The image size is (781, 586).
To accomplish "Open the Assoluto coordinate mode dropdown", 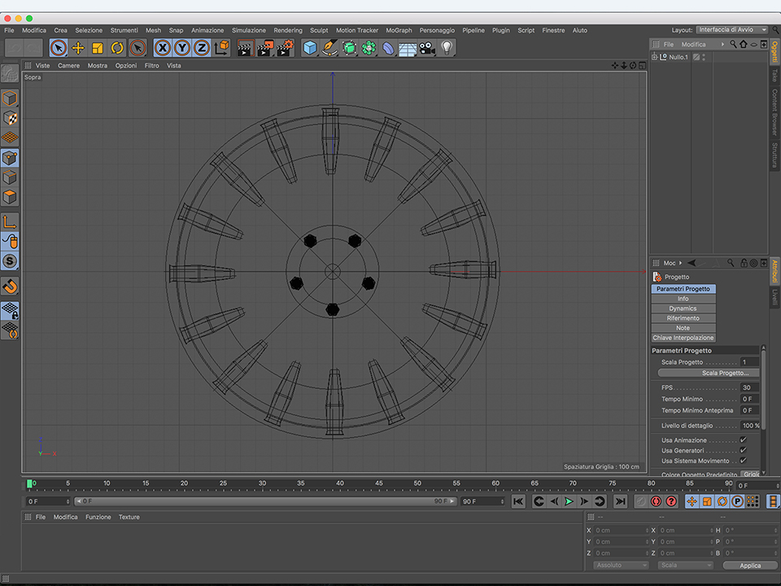I will pyautogui.click(x=621, y=565).
